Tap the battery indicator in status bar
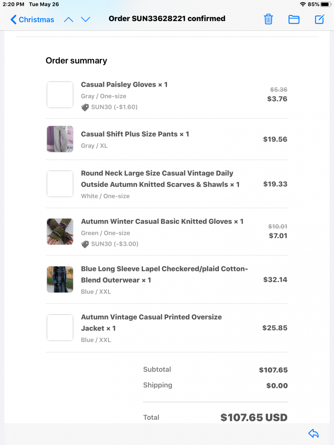The image size is (334, 445). [x=326, y=4]
